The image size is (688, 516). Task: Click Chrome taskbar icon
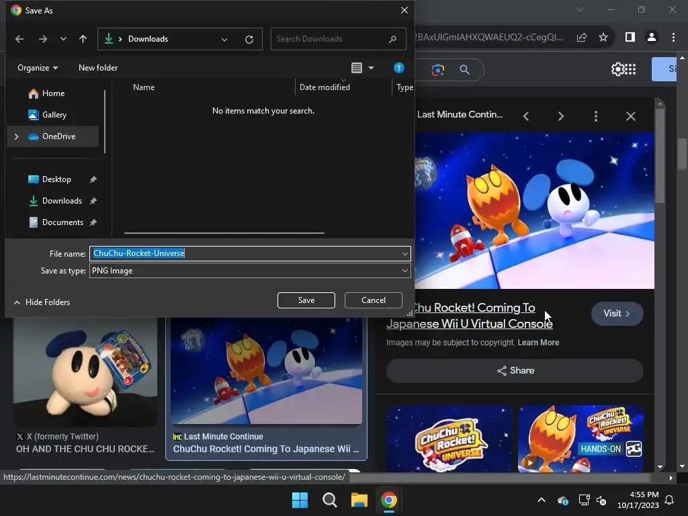(388, 500)
